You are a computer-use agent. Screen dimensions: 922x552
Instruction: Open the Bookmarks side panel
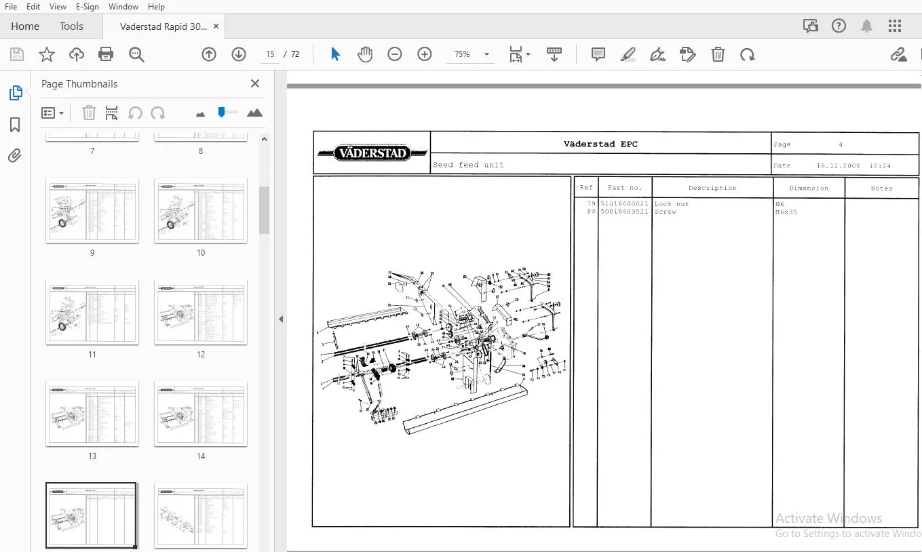click(x=15, y=125)
